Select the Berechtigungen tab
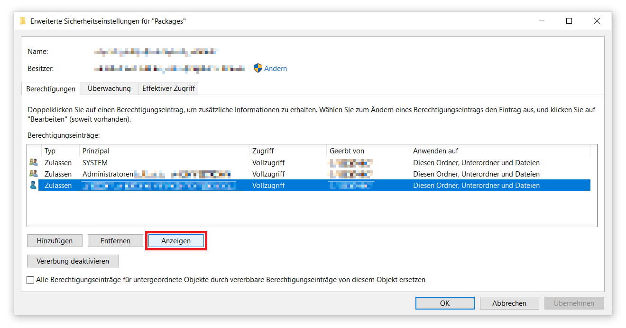This screenshot has height=328, width=626. (x=51, y=89)
